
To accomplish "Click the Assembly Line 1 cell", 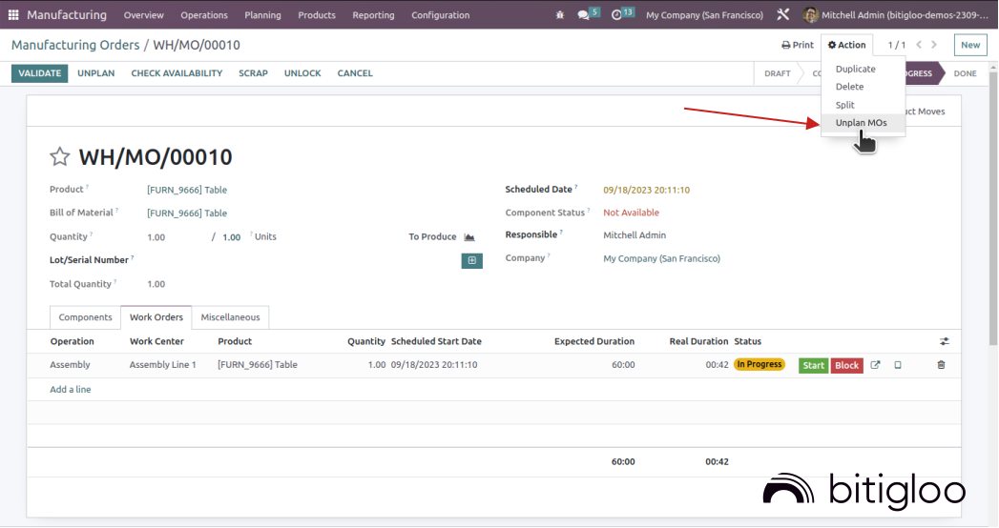I will 163,364.
